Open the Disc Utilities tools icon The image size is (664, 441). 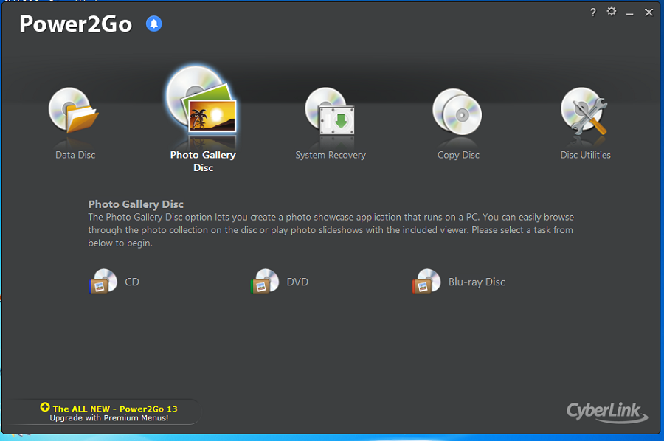[x=584, y=111]
